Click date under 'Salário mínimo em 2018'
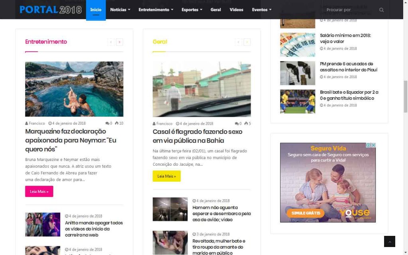This screenshot has width=408, height=255. 339,48
